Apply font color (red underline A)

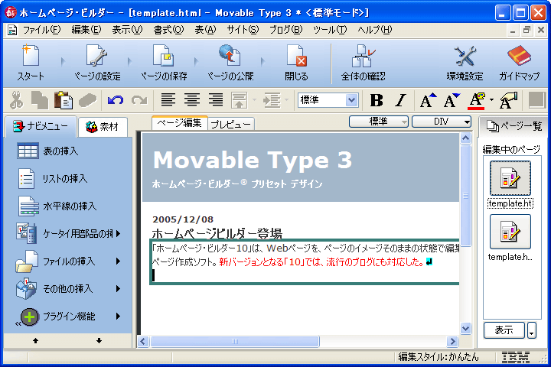[477, 101]
